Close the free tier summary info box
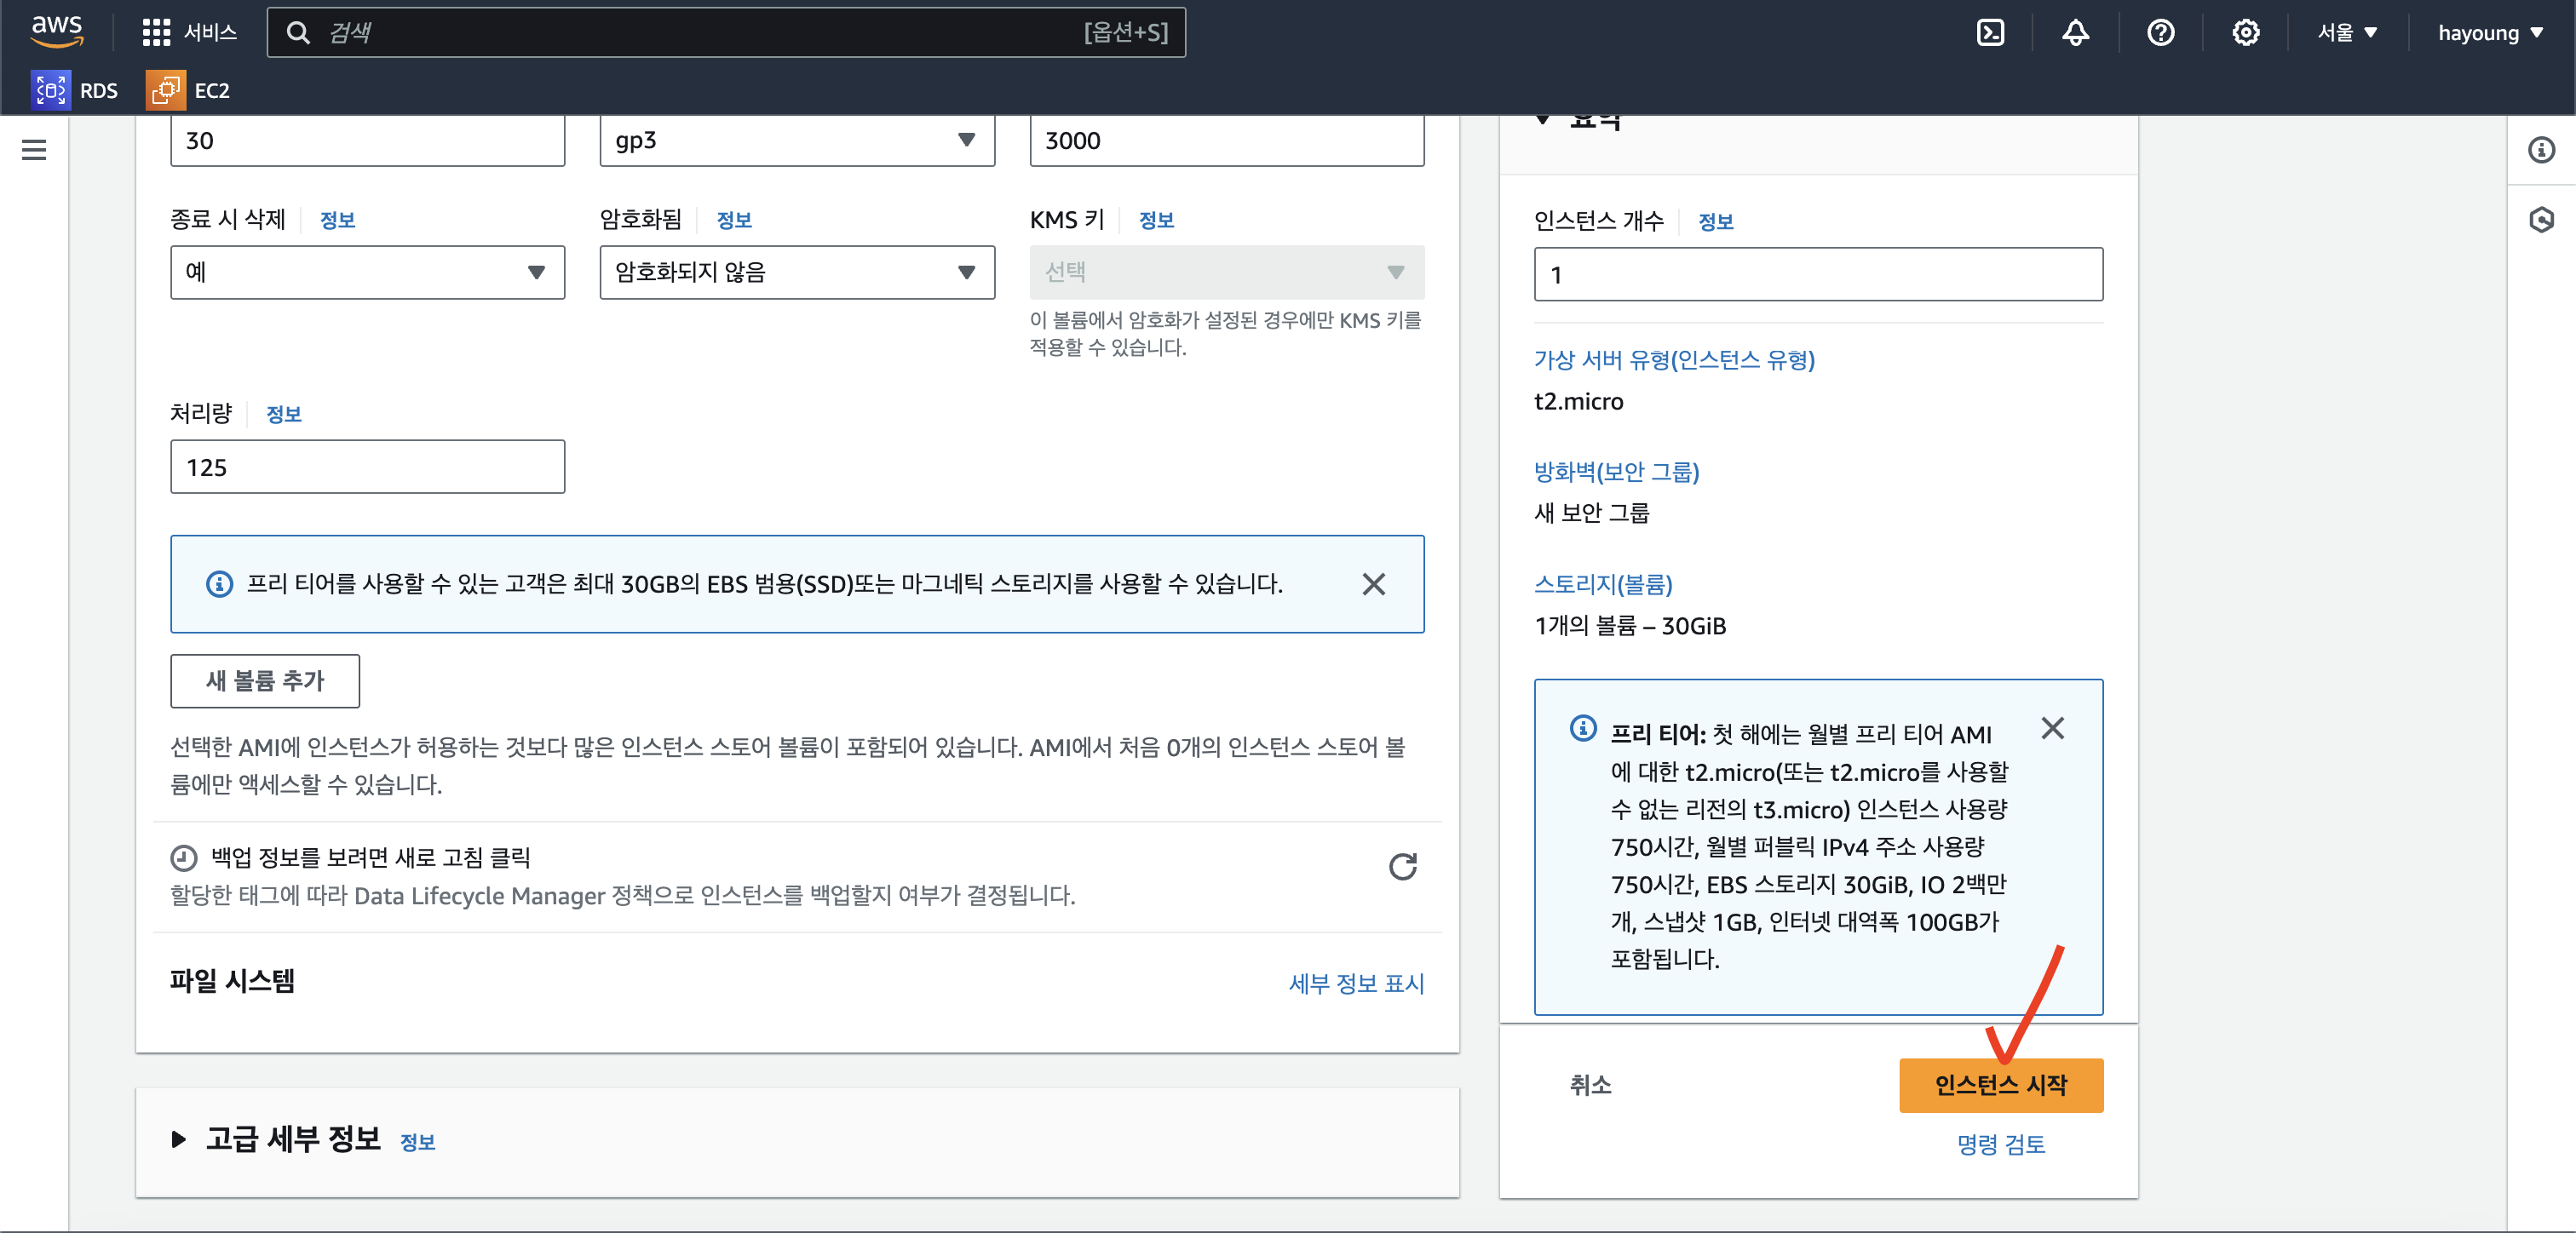Image resolution: width=2576 pixels, height=1233 pixels. (x=2052, y=728)
